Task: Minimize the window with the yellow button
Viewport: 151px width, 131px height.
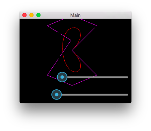Action: tap(31, 15)
